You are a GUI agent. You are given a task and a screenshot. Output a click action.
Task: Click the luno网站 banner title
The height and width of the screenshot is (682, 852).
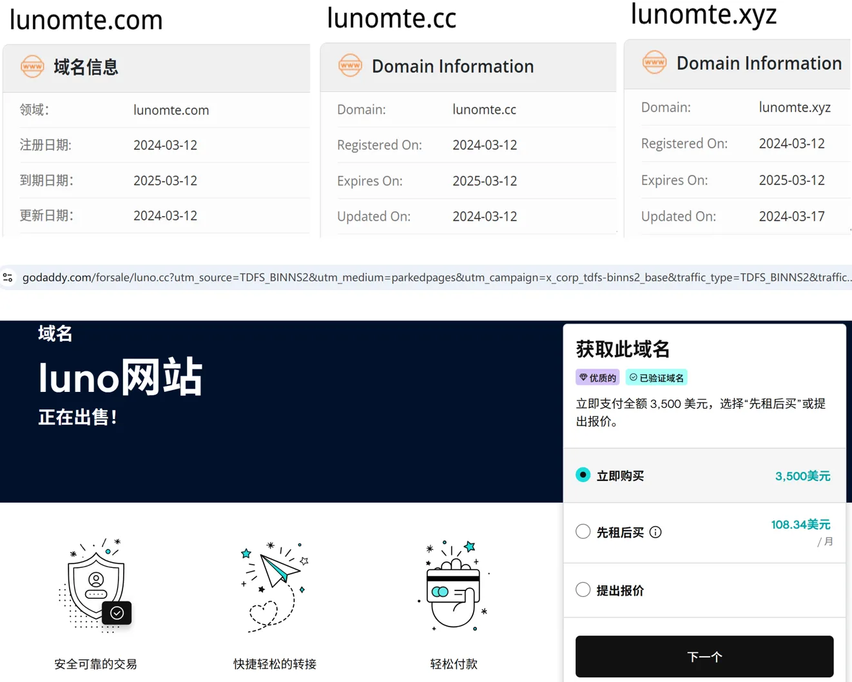click(x=120, y=377)
